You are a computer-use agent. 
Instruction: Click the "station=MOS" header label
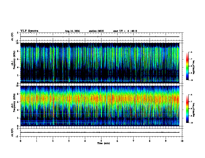point(96,31)
